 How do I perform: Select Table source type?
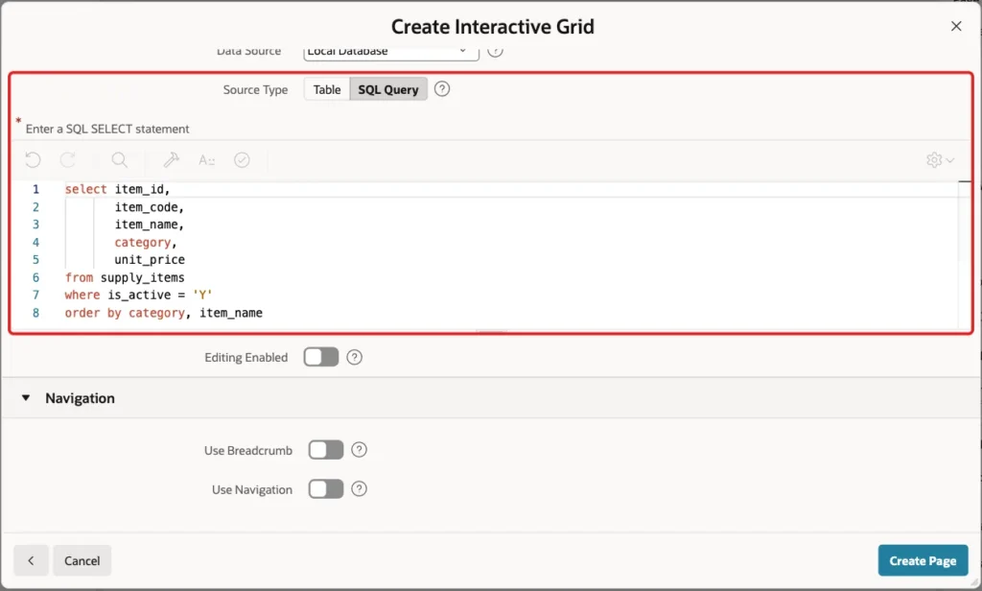(x=327, y=89)
